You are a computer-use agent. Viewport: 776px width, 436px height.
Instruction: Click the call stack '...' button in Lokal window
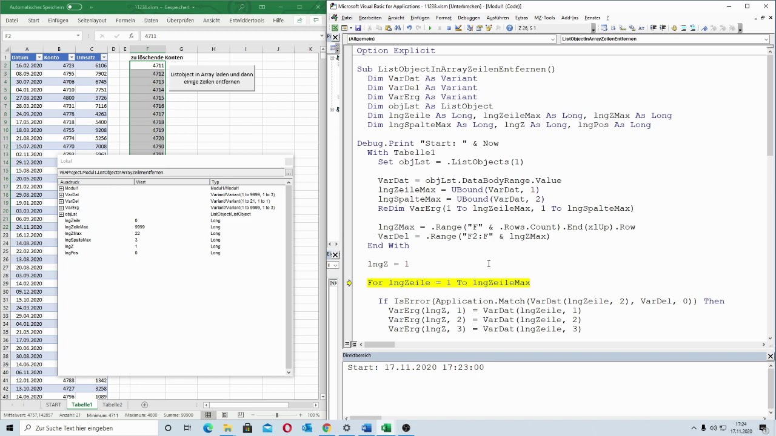point(288,173)
